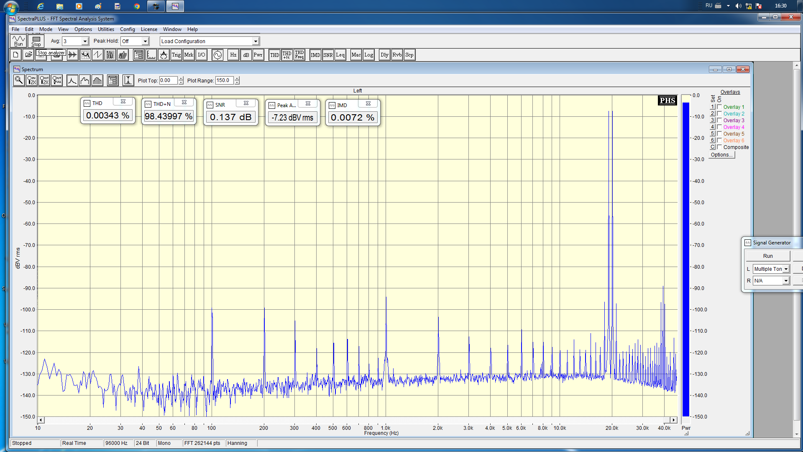Enable the Overlay 6 checkbox
Screen dimensions: 803x452
tap(719, 140)
